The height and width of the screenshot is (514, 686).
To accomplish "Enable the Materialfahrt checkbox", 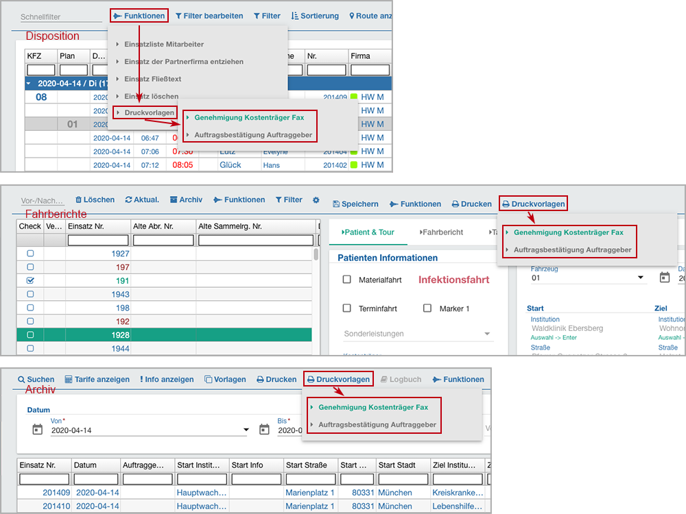I will pyautogui.click(x=346, y=280).
